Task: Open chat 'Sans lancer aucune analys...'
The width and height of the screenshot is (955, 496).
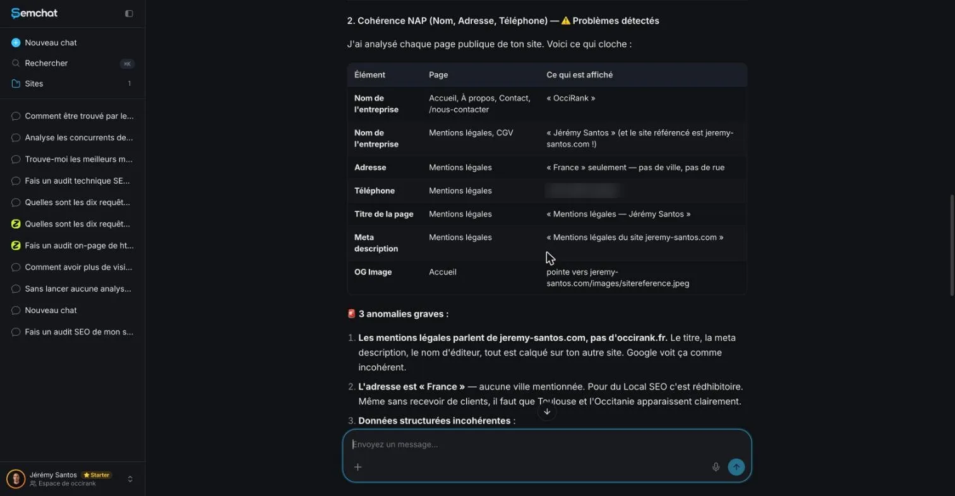Action: (x=72, y=288)
